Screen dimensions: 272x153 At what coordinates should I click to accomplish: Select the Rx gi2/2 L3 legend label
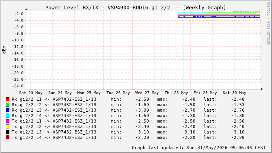(54, 110)
